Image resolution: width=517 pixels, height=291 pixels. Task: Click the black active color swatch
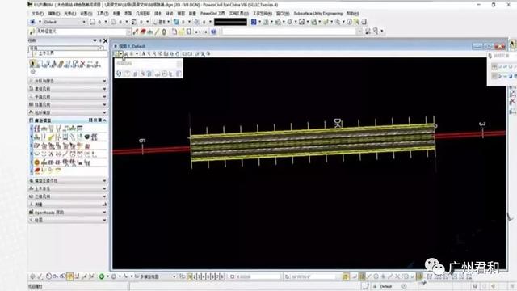pos(230,22)
